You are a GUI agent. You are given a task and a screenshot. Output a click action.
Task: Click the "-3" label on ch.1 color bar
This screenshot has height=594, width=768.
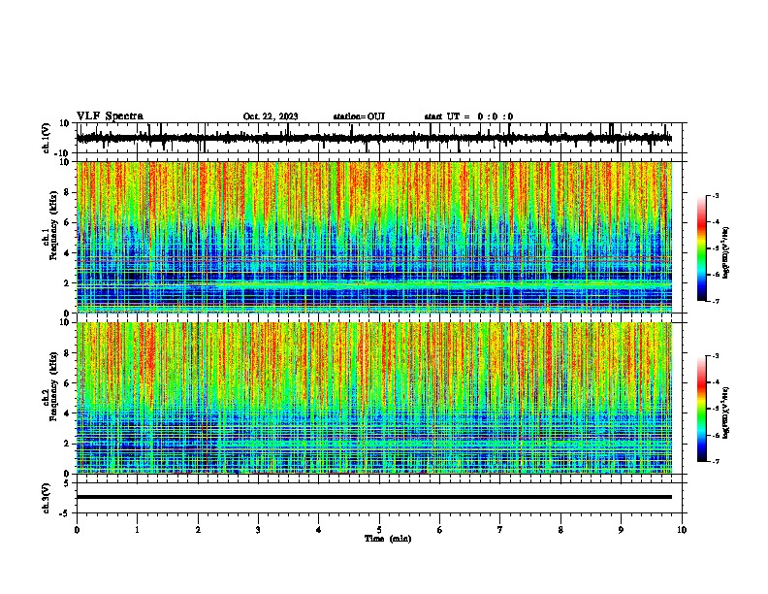coord(715,195)
